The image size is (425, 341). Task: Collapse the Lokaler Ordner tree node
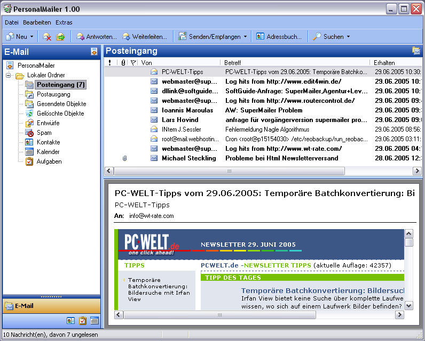(x=9, y=75)
